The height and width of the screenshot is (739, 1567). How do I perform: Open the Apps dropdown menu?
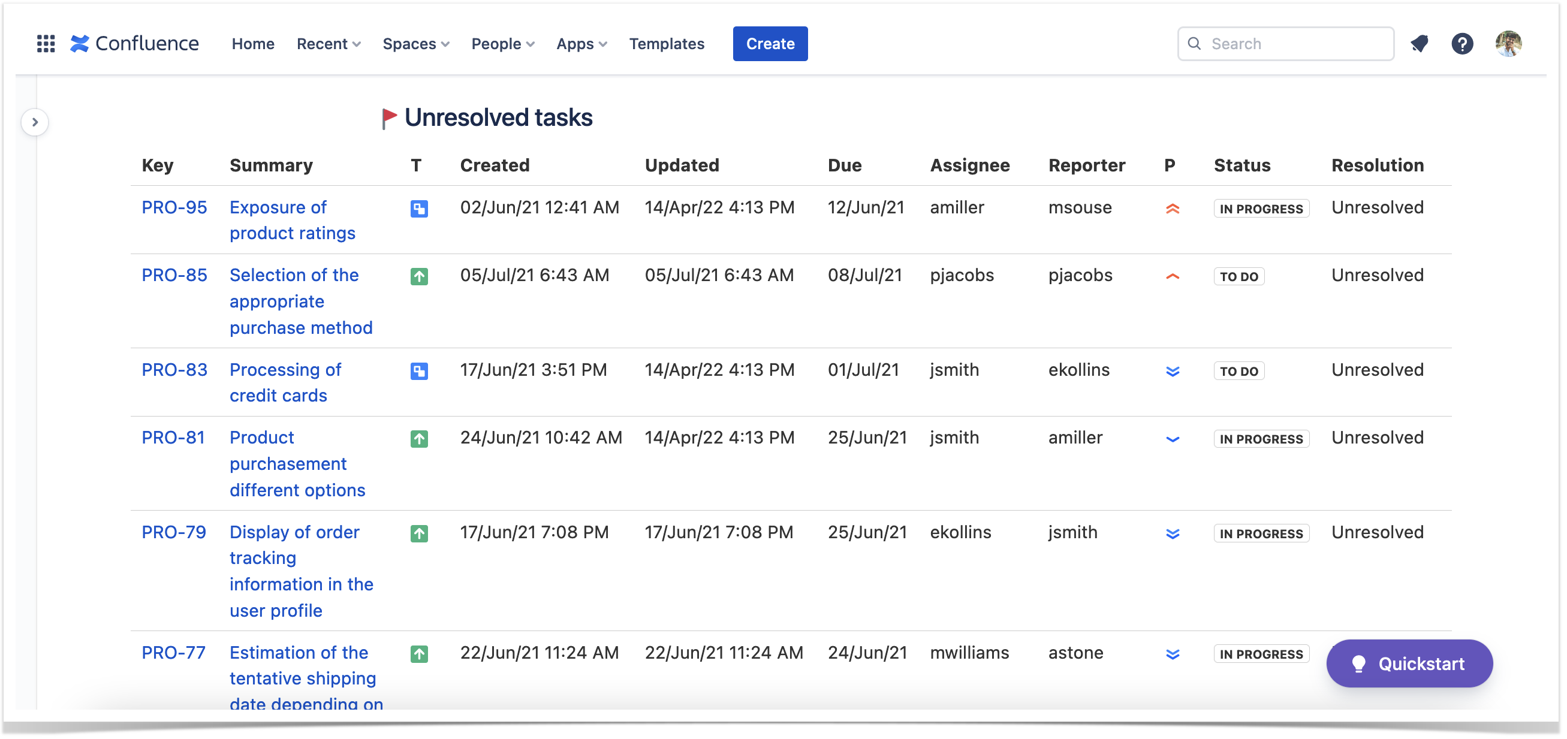click(x=581, y=44)
